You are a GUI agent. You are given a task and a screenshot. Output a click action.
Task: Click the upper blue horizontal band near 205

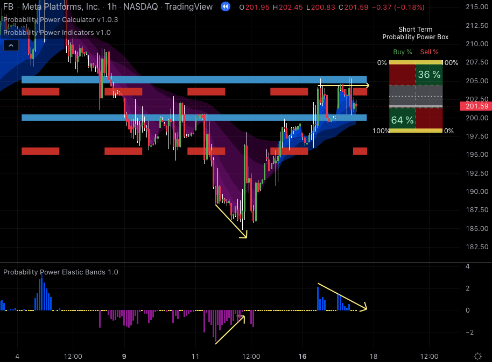pos(194,79)
